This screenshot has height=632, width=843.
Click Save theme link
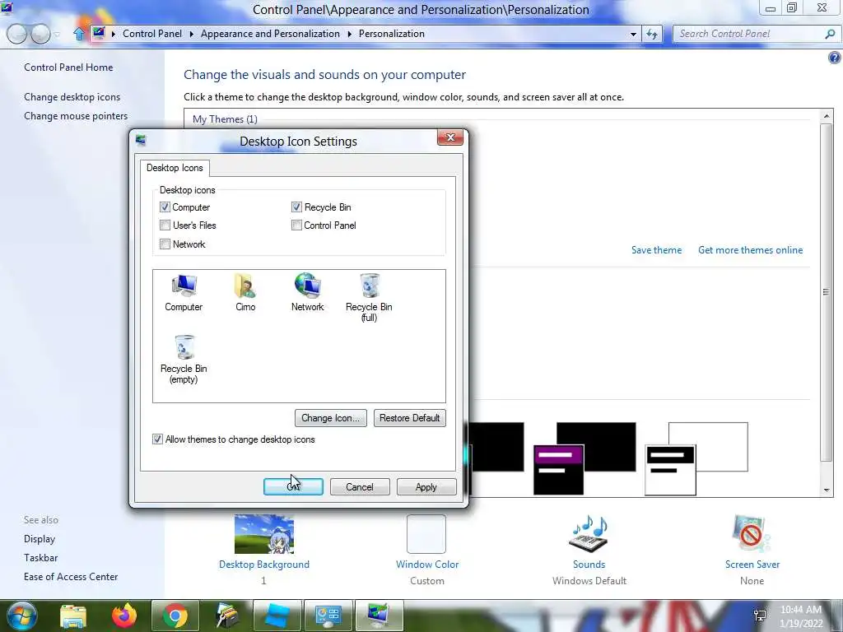tap(656, 250)
